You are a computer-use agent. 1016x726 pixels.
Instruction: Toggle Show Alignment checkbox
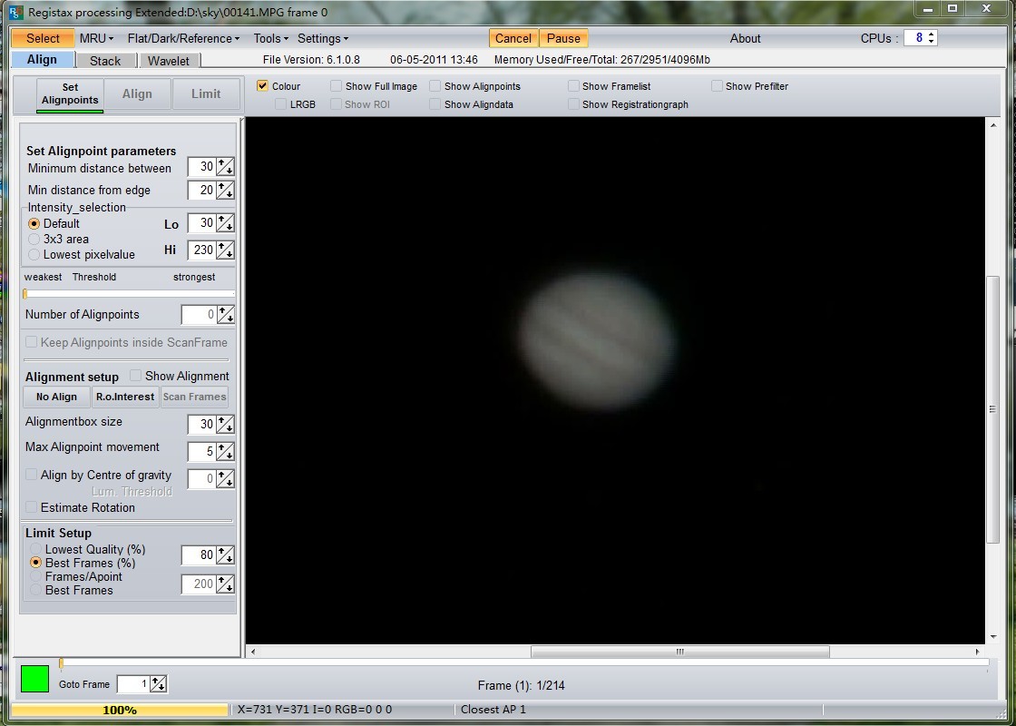pos(135,376)
